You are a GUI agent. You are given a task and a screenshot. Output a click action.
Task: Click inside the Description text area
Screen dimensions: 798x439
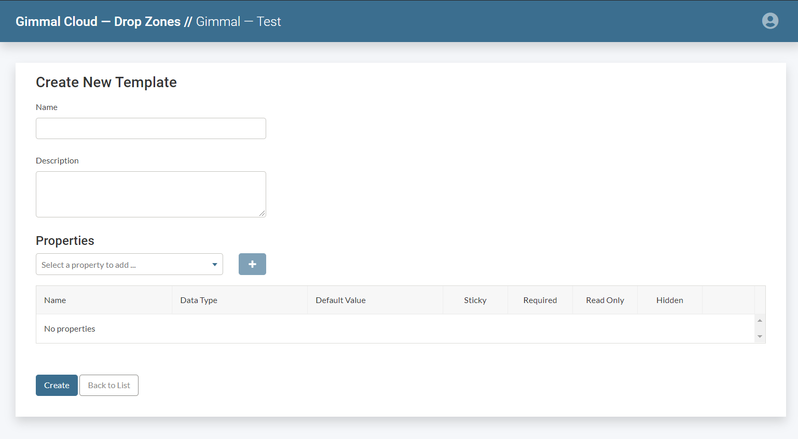click(150, 194)
